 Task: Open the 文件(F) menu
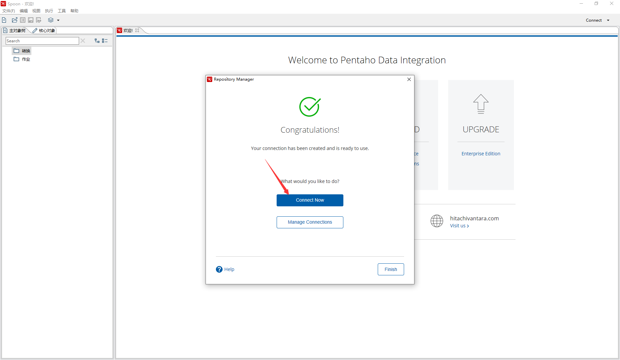pos(9,11)
